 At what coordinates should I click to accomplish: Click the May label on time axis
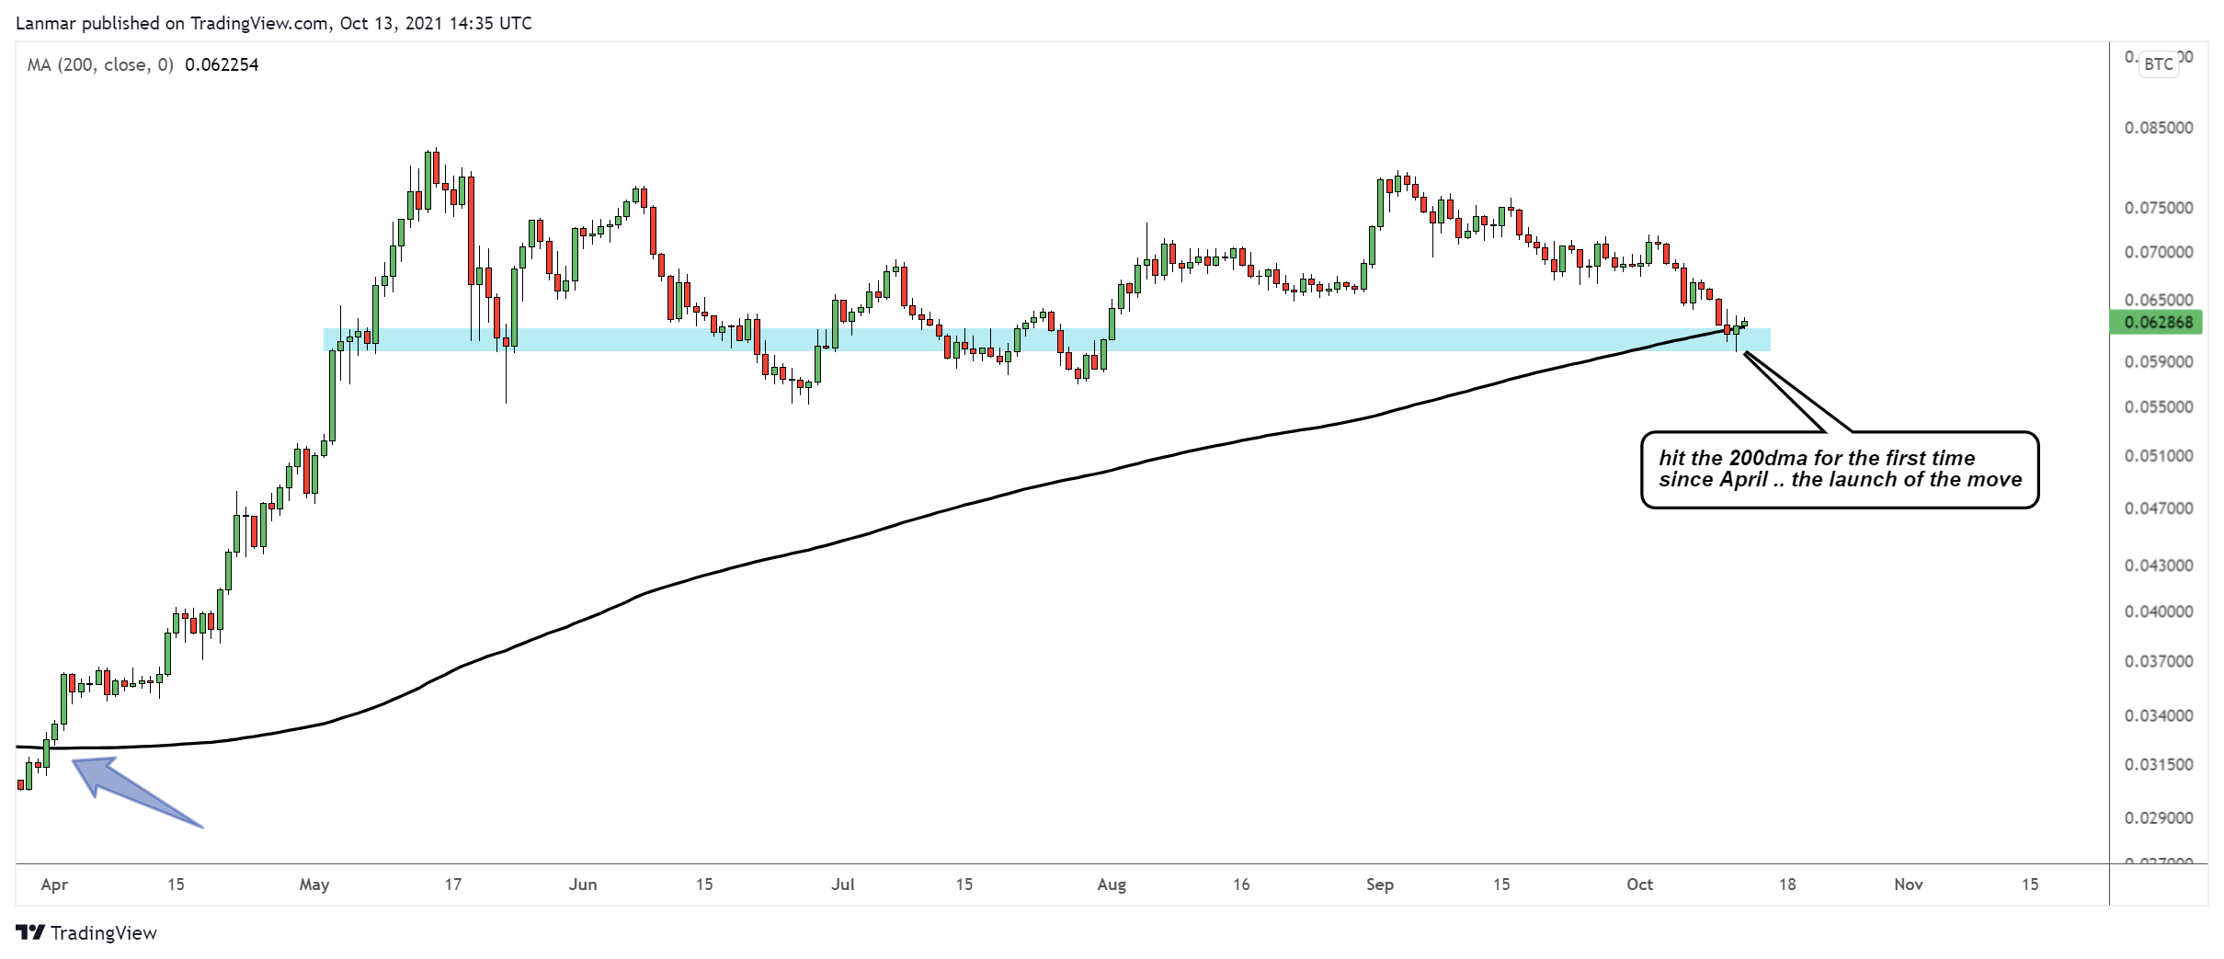[x=314, y=885]
